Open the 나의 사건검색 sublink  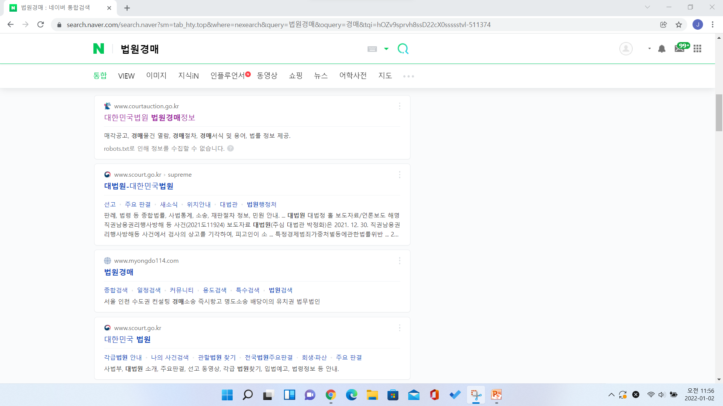pyautogui.click(x=170, y=358)
